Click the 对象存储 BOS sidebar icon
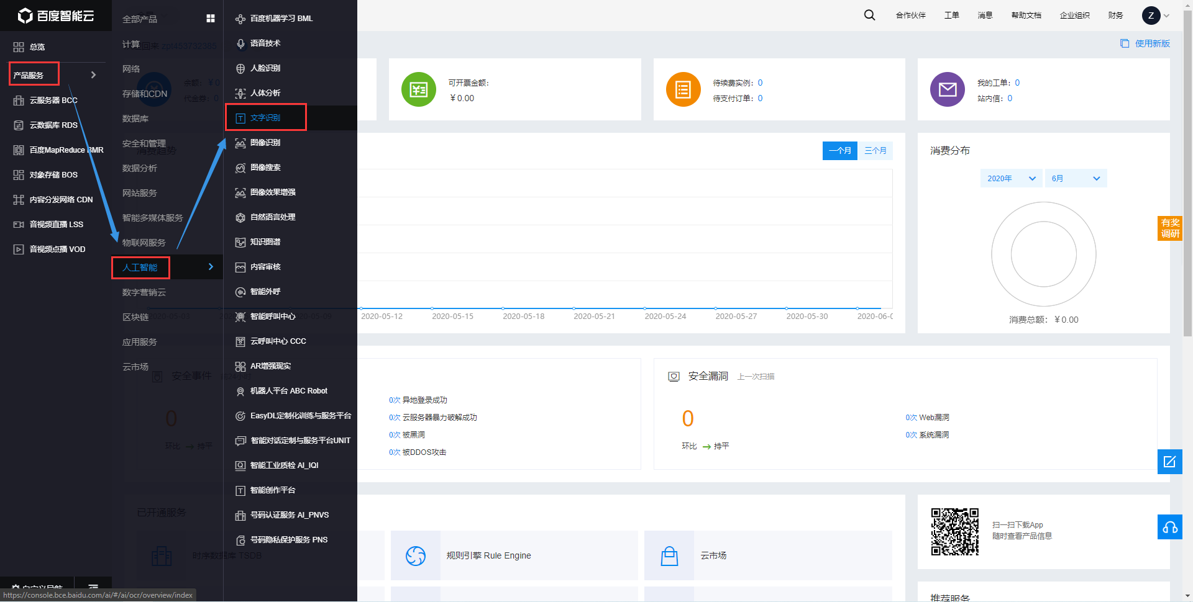 pyautogui.click(x=19, y=174)
